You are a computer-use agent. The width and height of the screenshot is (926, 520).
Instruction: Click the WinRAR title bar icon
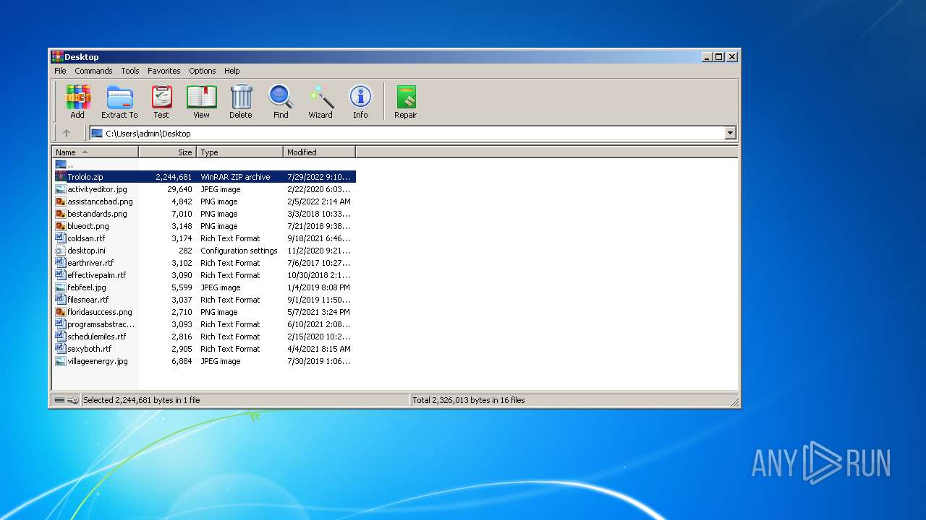pyautogui.click(x=57, y=56)
